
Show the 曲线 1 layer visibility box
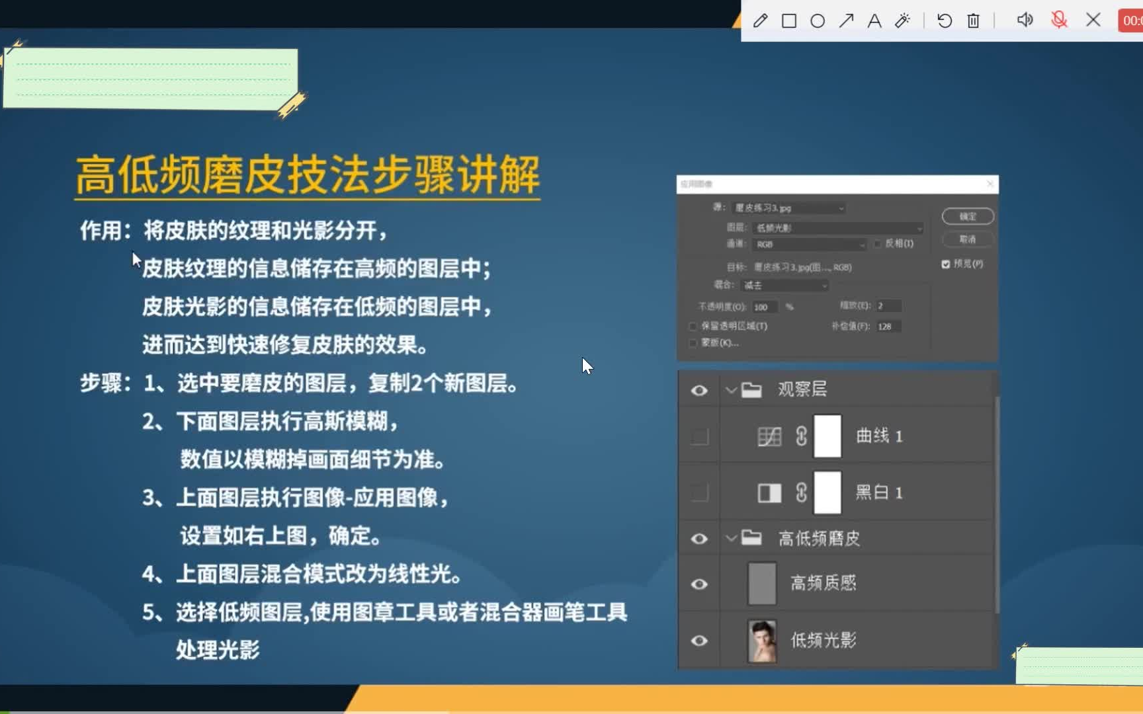click(699, 436)
